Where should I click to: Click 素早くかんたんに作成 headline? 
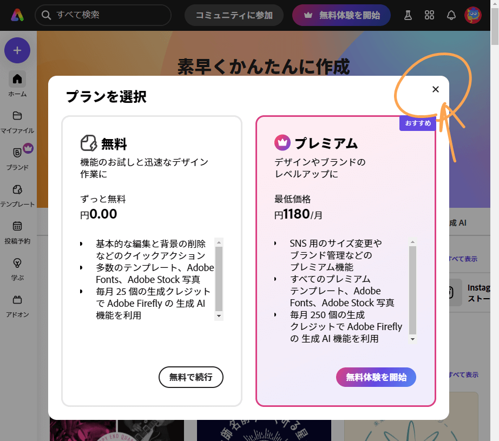click(x=264, y=66)
